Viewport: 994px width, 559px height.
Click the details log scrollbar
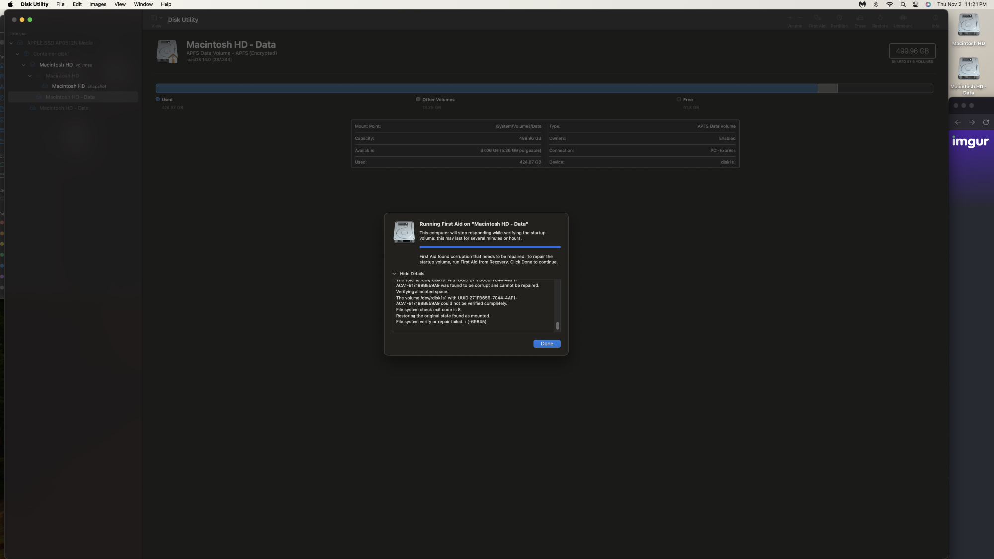tap(557, 326)
